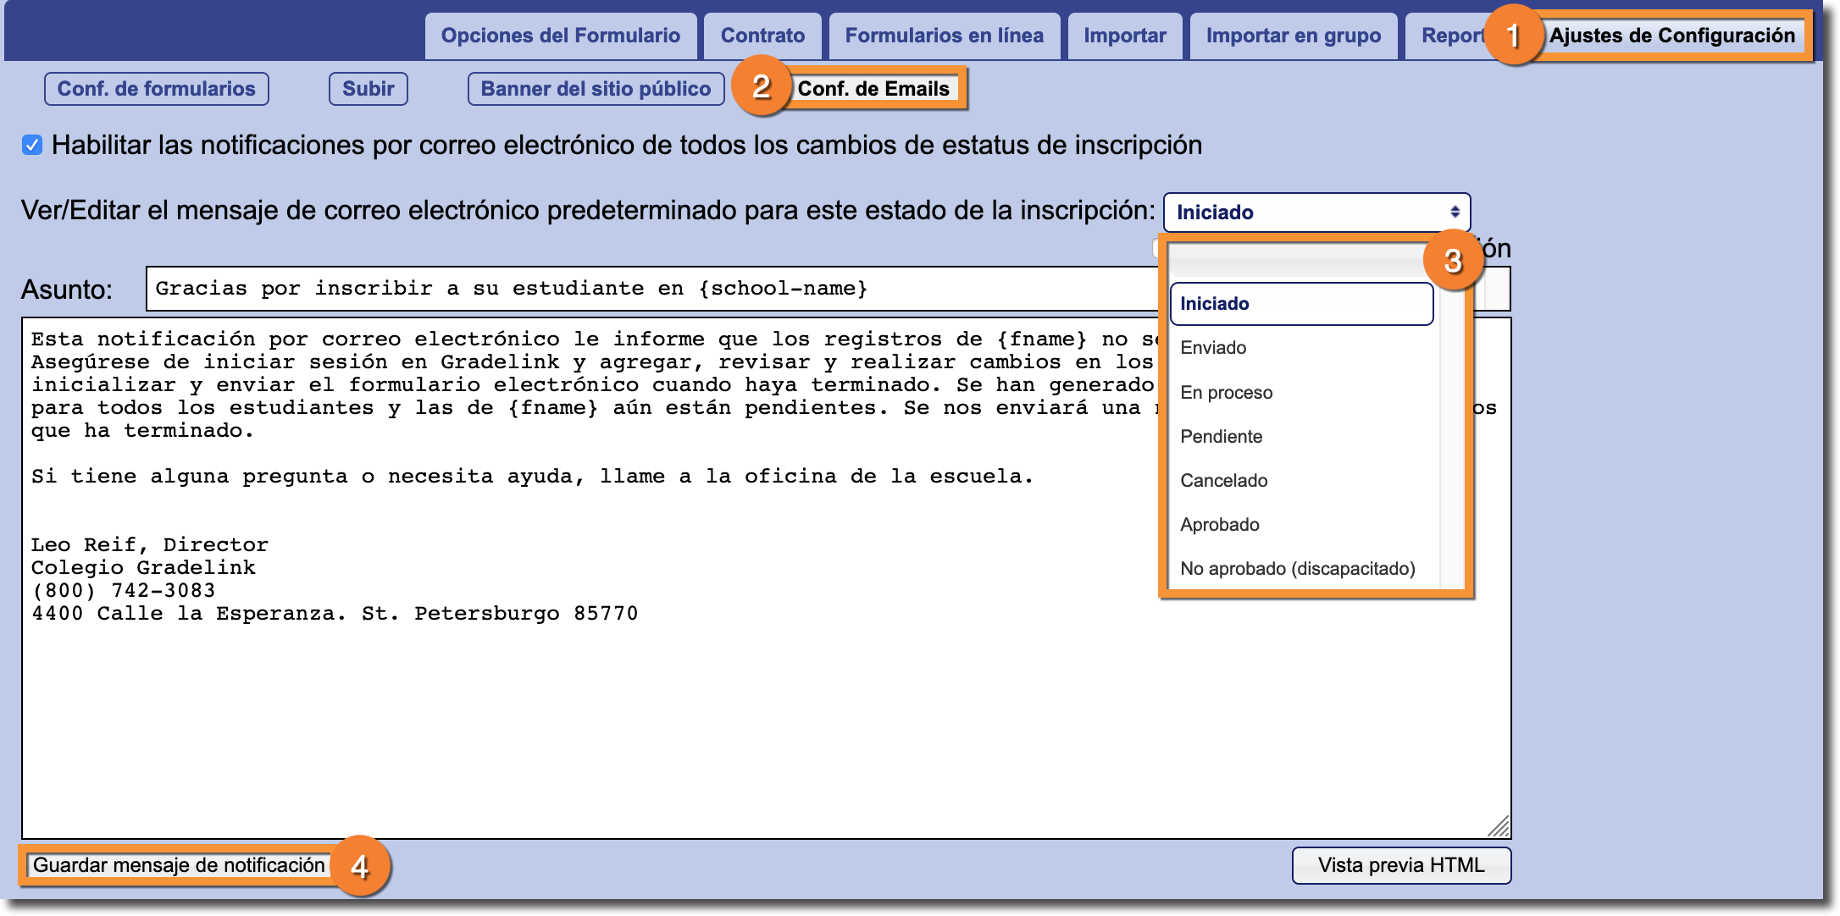Pick Cancelado in the dropdown list
Image resolution: width=1840 pixels, height=916 pixels.
[1223, 481]
